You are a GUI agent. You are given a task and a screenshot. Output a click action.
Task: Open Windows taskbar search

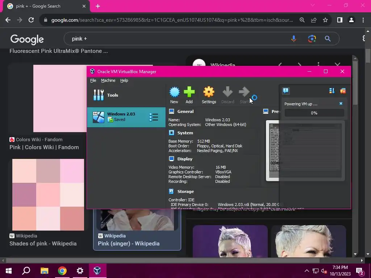point(26,271)
